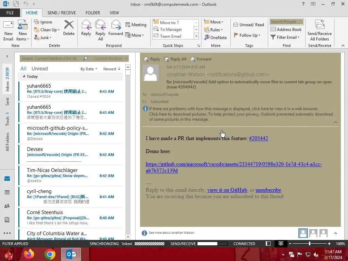Viewport: 348px width, 261px height.
Task: Expand the Quick Steps gallery
Action: click(196, 36)
